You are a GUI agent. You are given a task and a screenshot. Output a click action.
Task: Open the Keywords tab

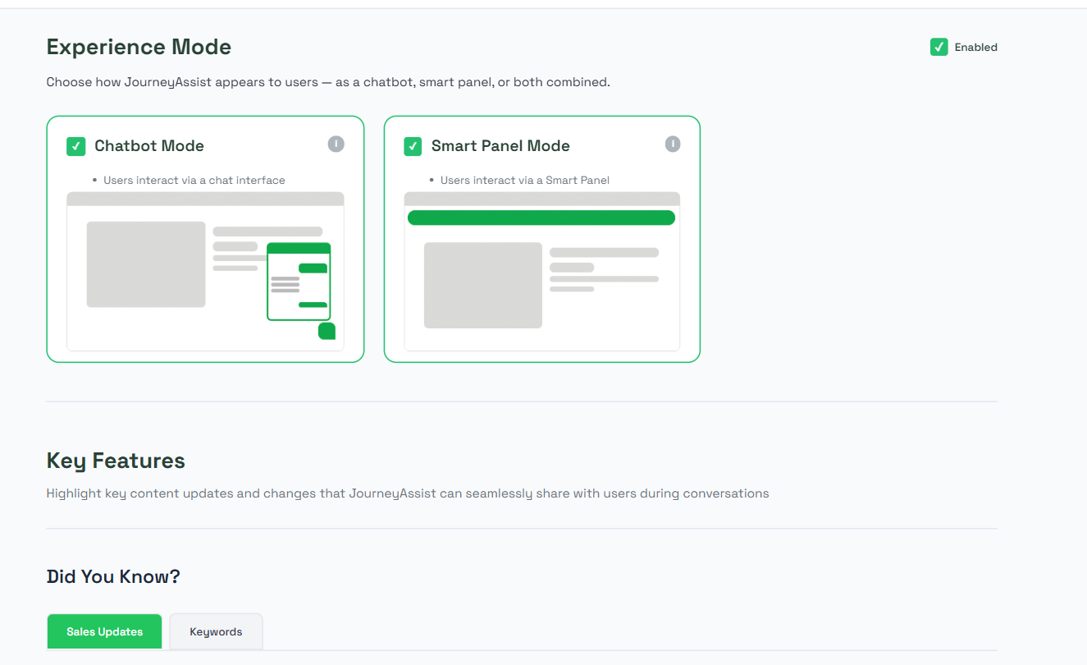[x=216, y=631]
